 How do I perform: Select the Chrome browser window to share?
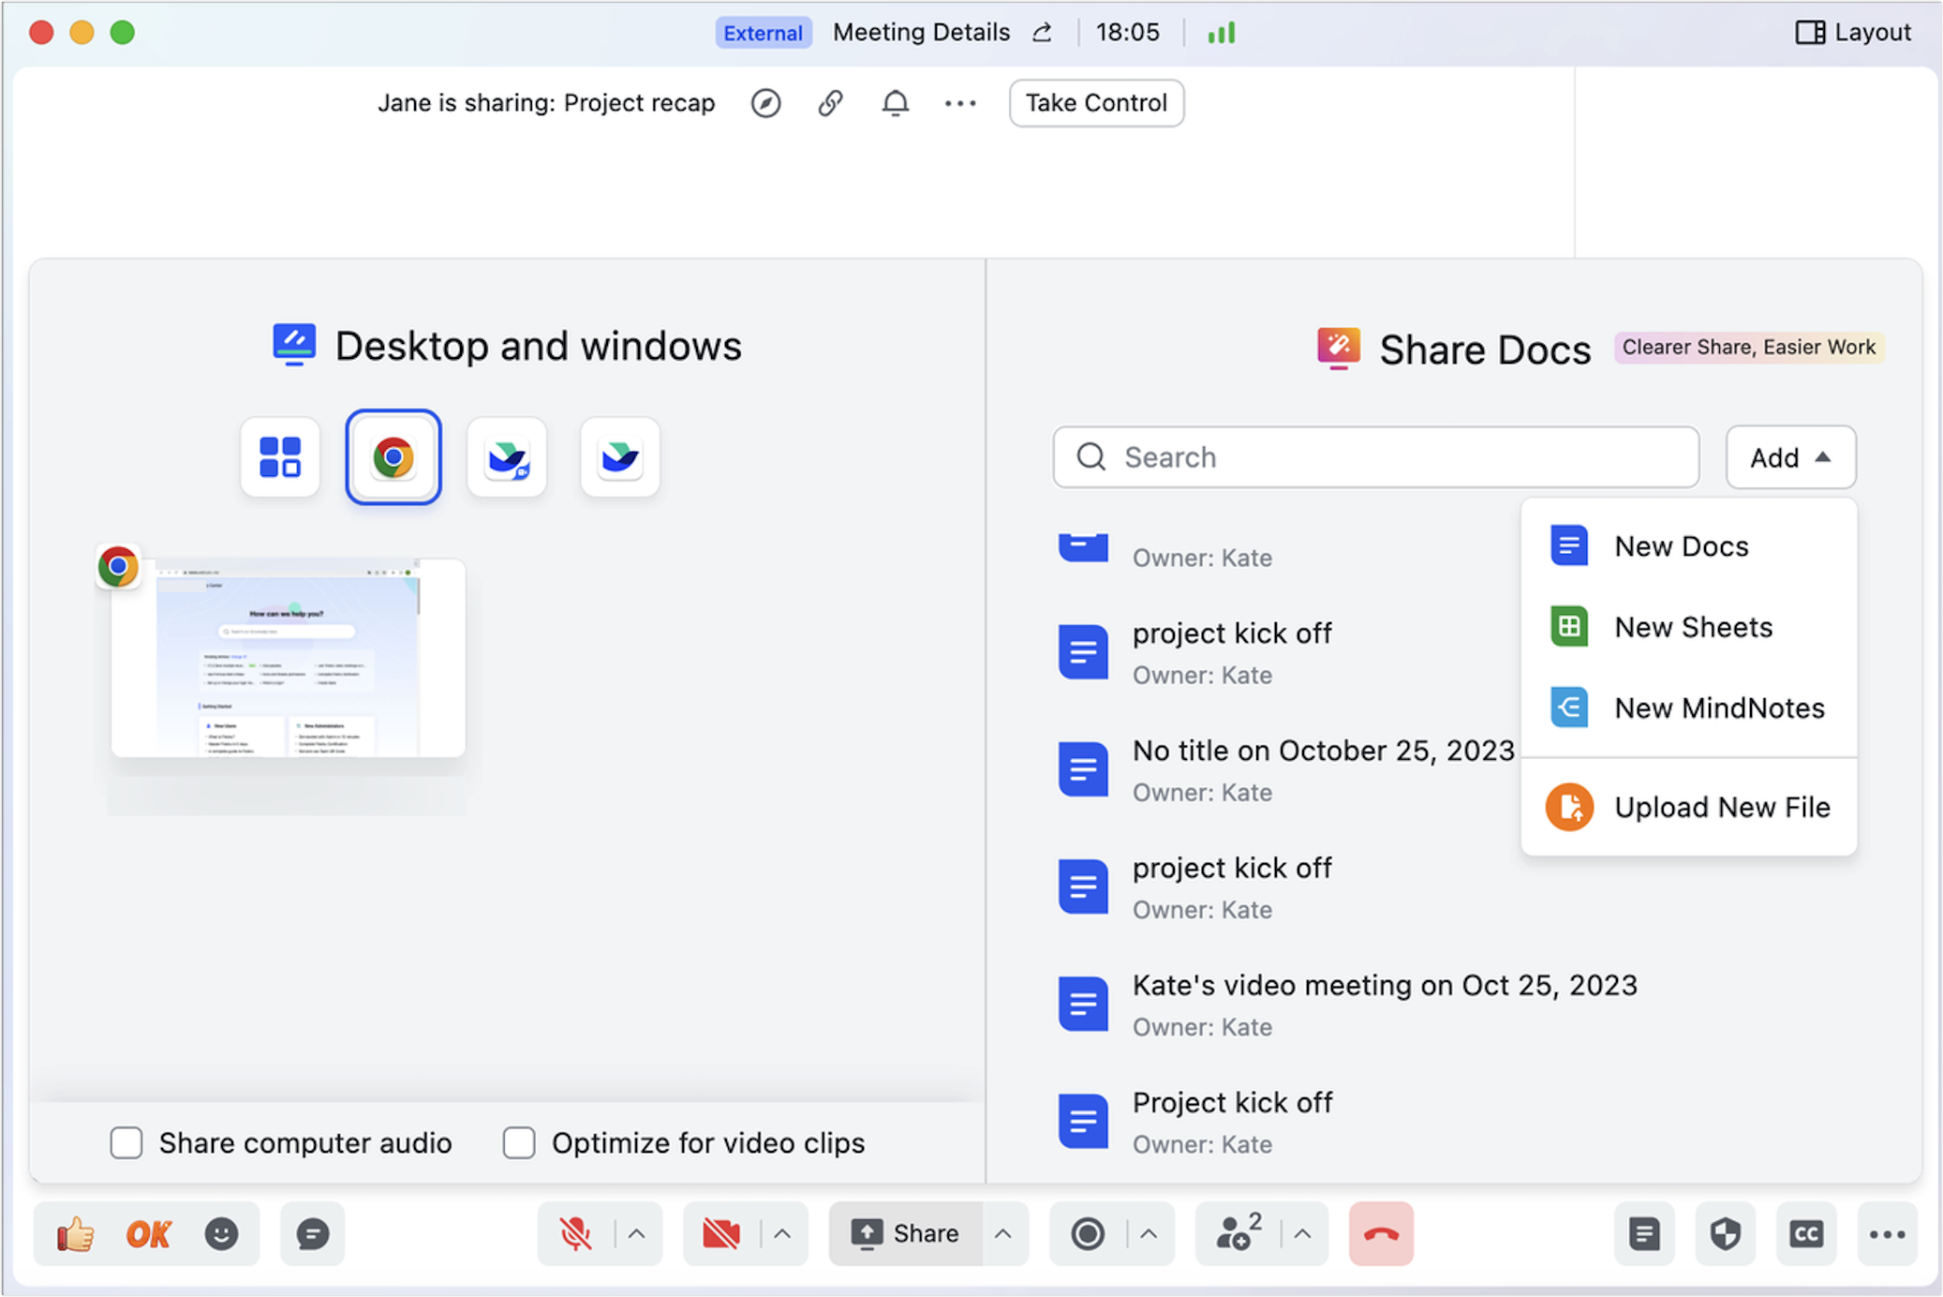(x=393, y=457)
